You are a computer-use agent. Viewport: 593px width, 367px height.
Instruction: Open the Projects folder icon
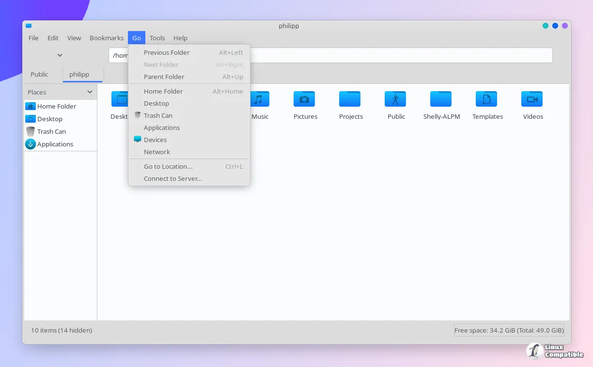pyautogui.click(x=350, y=99)
